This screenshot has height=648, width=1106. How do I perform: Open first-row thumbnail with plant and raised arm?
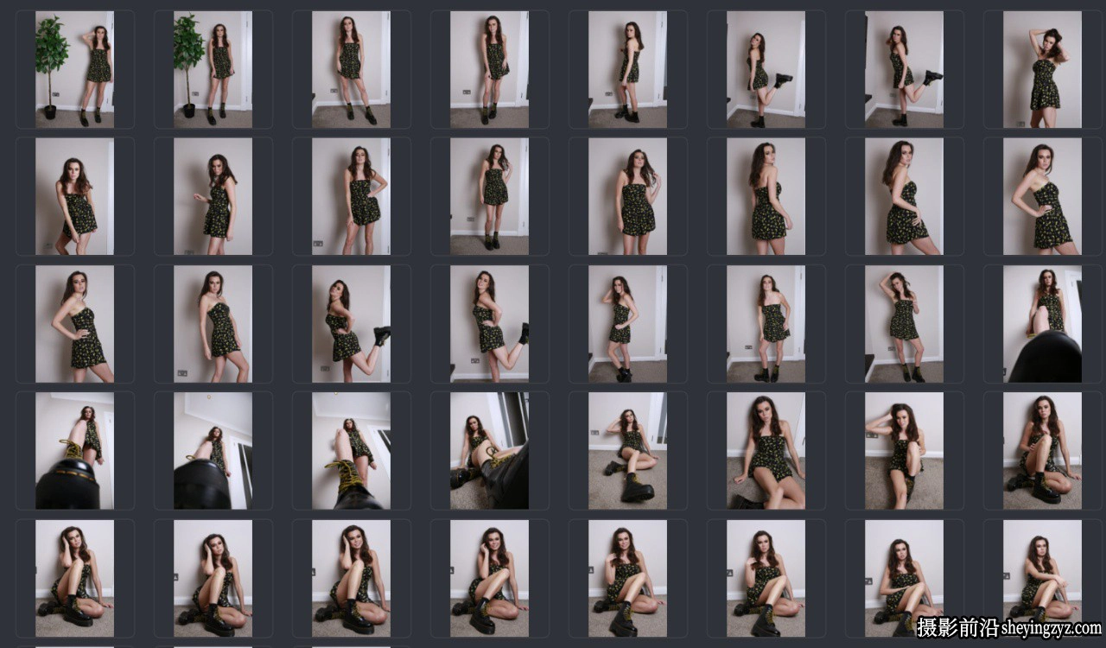[74, 69]
